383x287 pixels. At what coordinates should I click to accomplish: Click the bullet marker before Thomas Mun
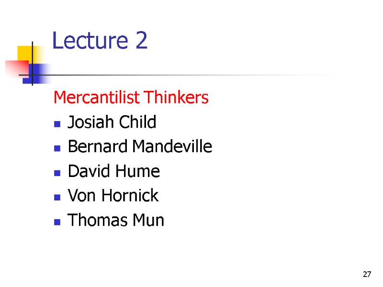(57, 222)
